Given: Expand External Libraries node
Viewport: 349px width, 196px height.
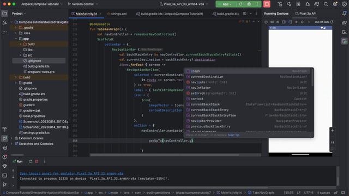Looking at the screenshot, I should click(x=11, y=138).
